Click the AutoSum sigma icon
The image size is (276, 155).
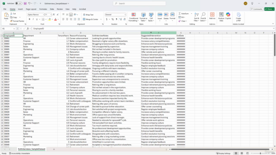pos(179,13)
